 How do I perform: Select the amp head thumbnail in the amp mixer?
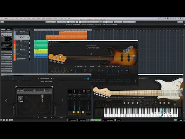[89, 92]
